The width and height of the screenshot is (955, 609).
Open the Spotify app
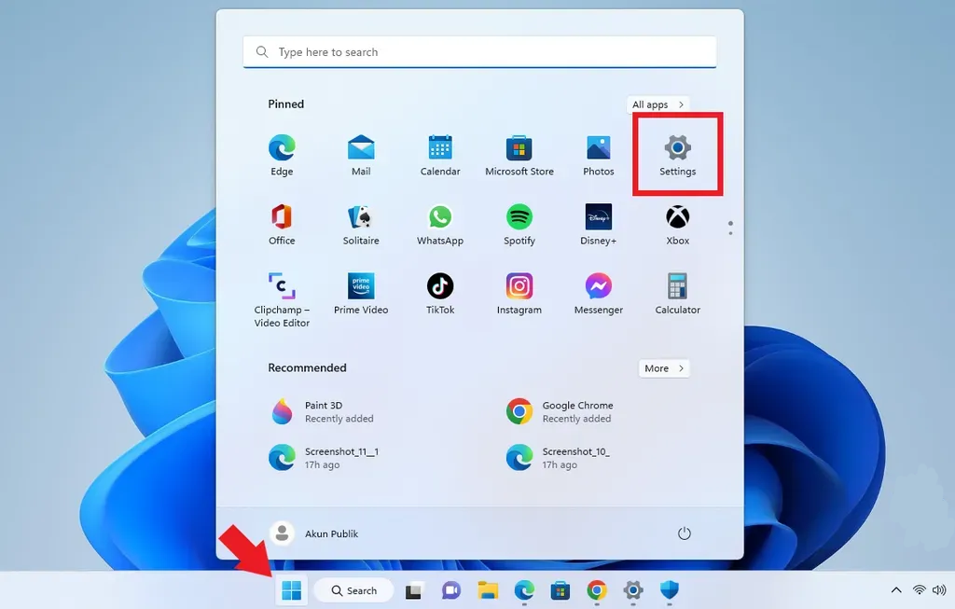[x=519, y=225]
